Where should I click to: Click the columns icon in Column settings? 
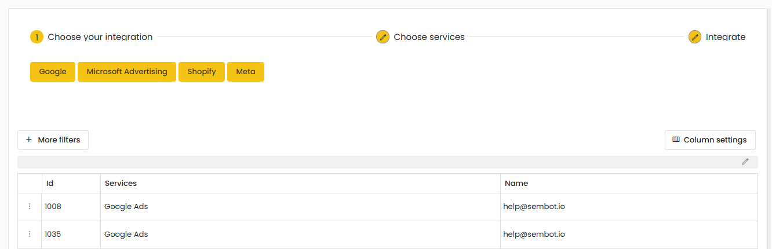pos(676,140)
